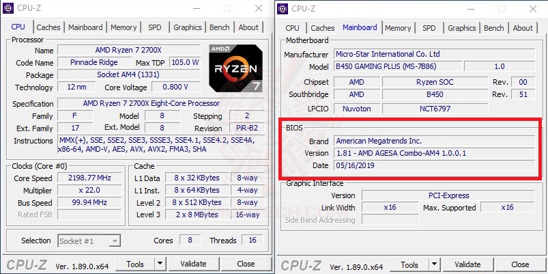Open Mainboard tab in left window
This screenshot has height=274, width=548.
(85, 27)
